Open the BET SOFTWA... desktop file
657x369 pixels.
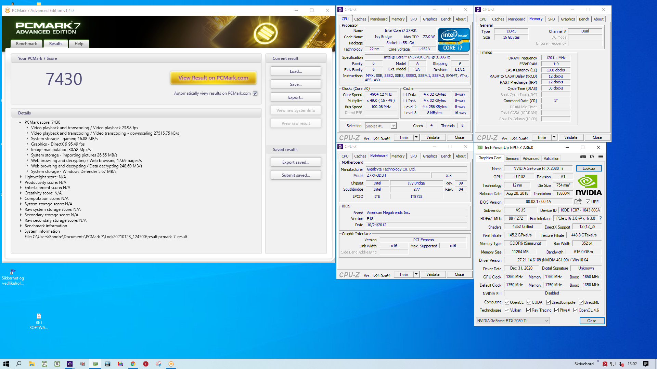click(39, 321)
